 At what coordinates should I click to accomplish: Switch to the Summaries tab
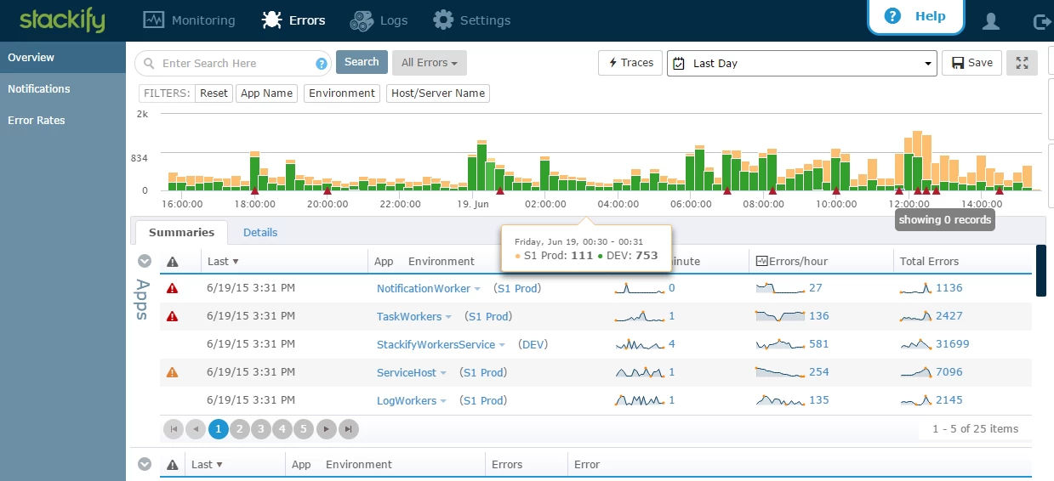coord(181,232)
